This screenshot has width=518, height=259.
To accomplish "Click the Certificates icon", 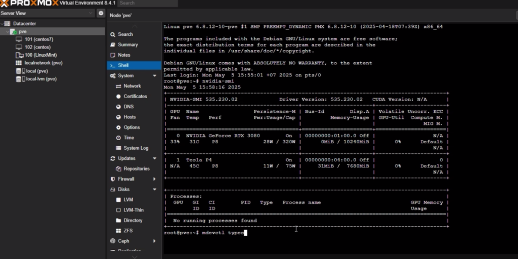I will 118,97.
